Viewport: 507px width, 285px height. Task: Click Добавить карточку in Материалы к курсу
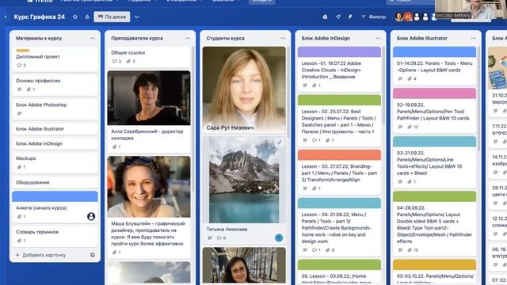click(x=40, y=255)
